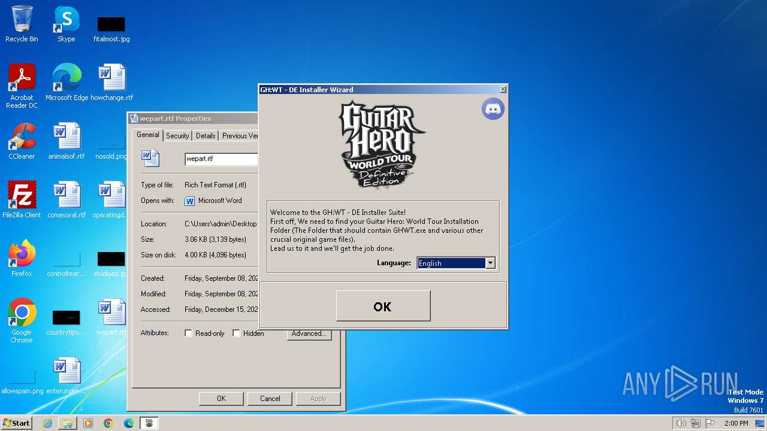Select the General tab in Properties
The height and width of the screenshot is (431, 767).
[x=148, y=135]
